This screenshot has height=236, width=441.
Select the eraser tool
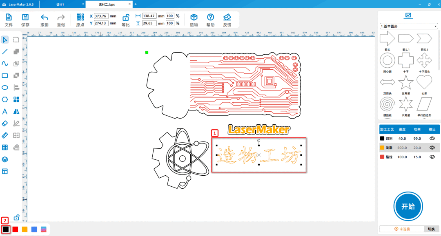point(5,123)
